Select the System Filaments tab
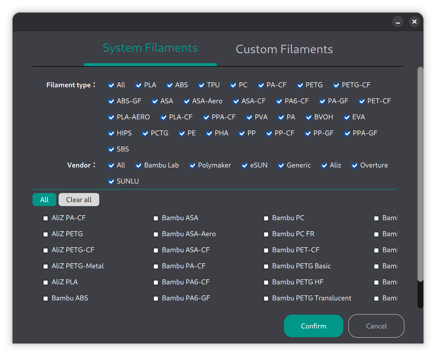The width and height of the screenshot is (436, 356). [150, 48]
